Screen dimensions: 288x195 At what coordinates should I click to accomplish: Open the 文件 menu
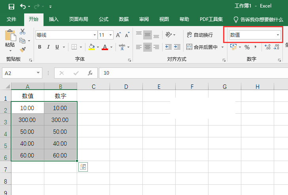[11, 19]
